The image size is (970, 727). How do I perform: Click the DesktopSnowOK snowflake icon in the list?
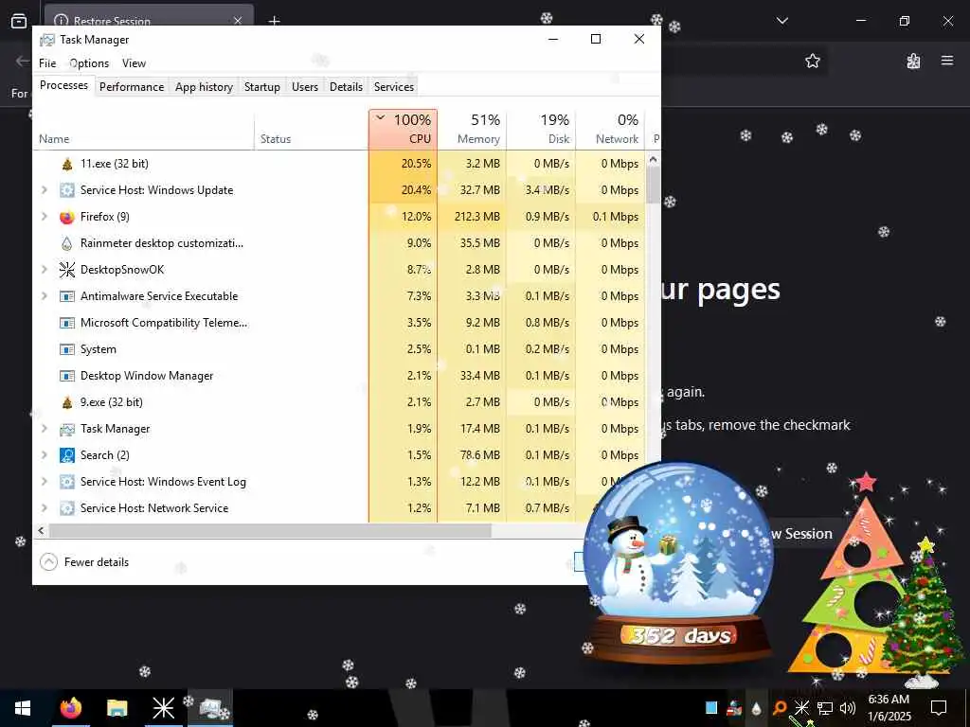(67, 270)
